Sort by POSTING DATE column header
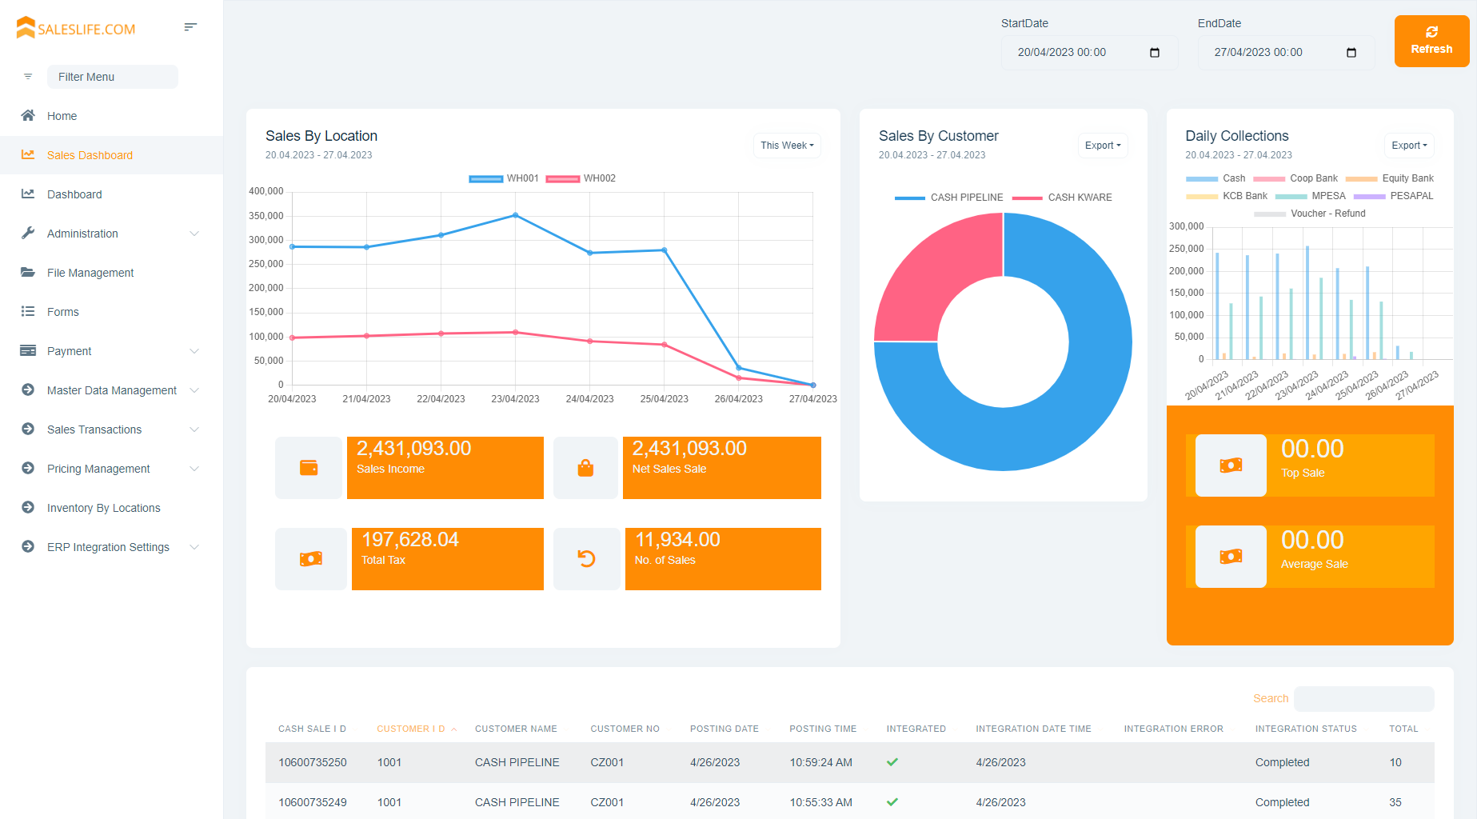 [x=725, y=729]
